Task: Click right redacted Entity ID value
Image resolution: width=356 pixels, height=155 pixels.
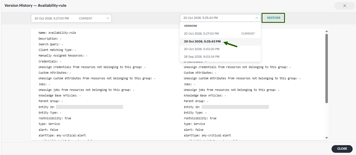Action: (235, 107)
